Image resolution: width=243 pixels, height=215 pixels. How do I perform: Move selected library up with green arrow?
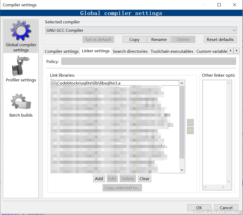click(190, 122)
